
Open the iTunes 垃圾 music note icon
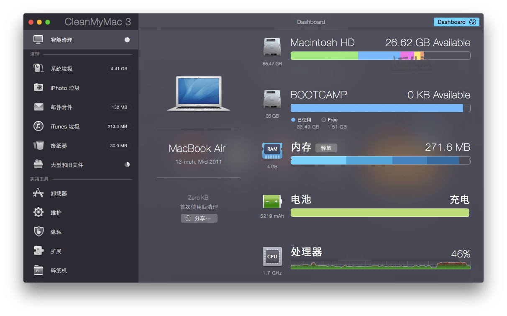(38, 126)
